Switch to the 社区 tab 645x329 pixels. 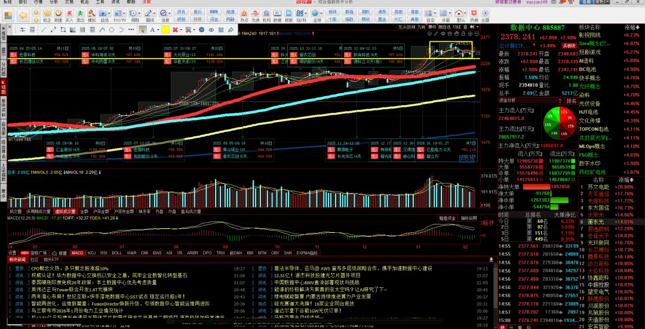[x=35, y=260]
